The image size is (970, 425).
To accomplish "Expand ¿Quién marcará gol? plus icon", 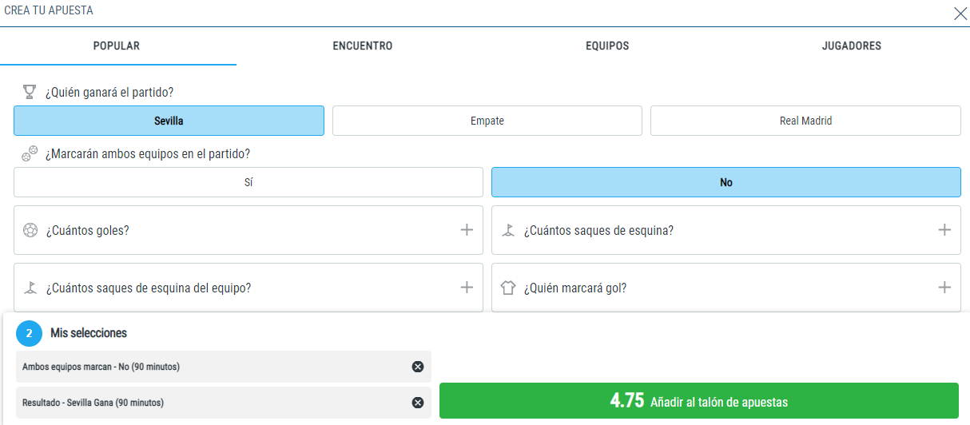I will (x=944, y=288).
